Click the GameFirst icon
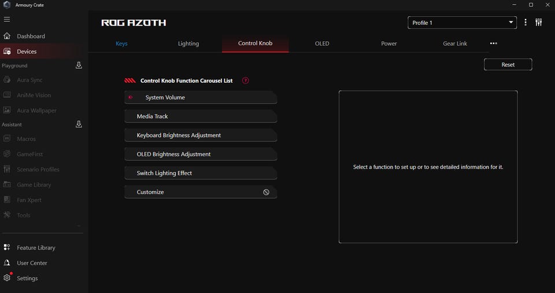This screenshot has height=293, width=555. (x=7, y=154)
